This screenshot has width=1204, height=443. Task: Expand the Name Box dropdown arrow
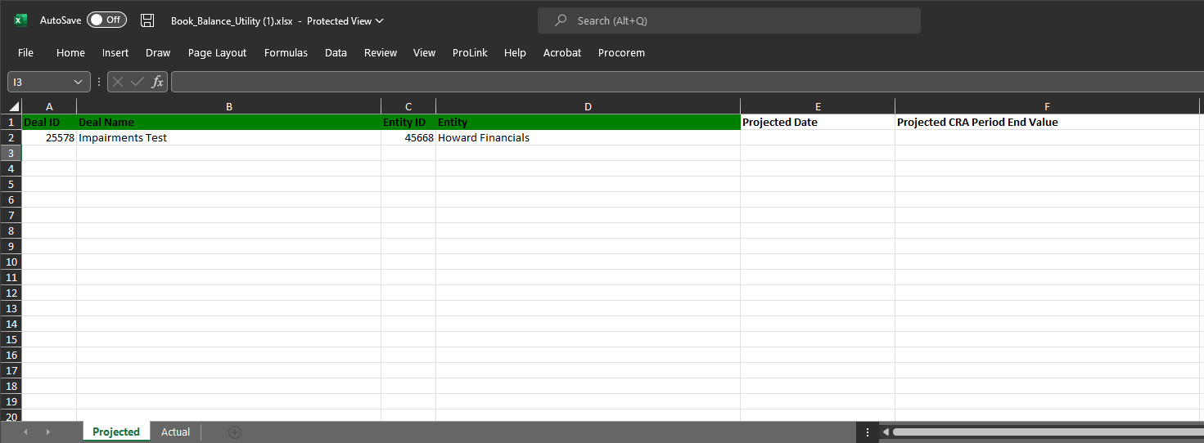point(79,82)
